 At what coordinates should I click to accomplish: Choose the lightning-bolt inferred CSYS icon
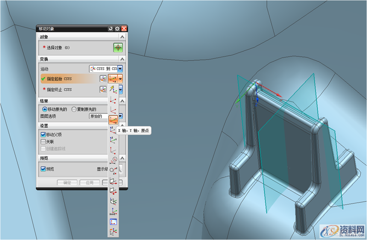113,89
